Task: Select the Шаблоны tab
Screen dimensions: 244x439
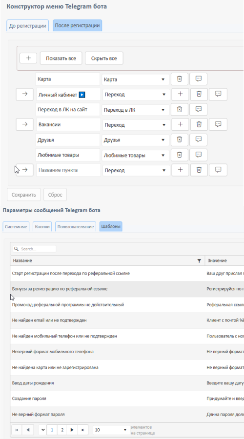Action: tap(111, 226)
